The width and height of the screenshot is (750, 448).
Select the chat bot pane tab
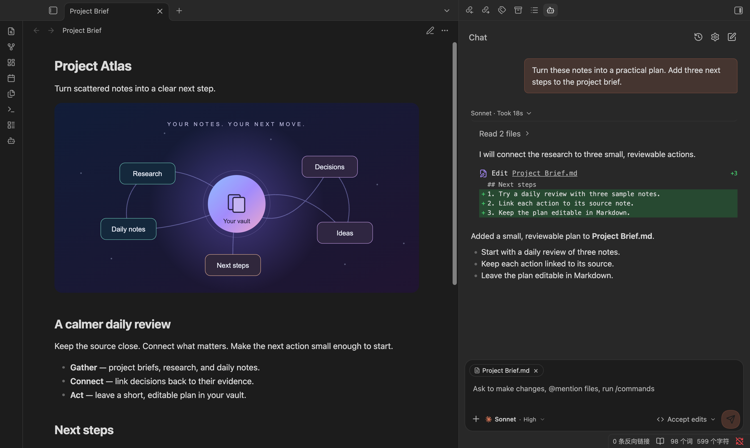pos(550,10)
